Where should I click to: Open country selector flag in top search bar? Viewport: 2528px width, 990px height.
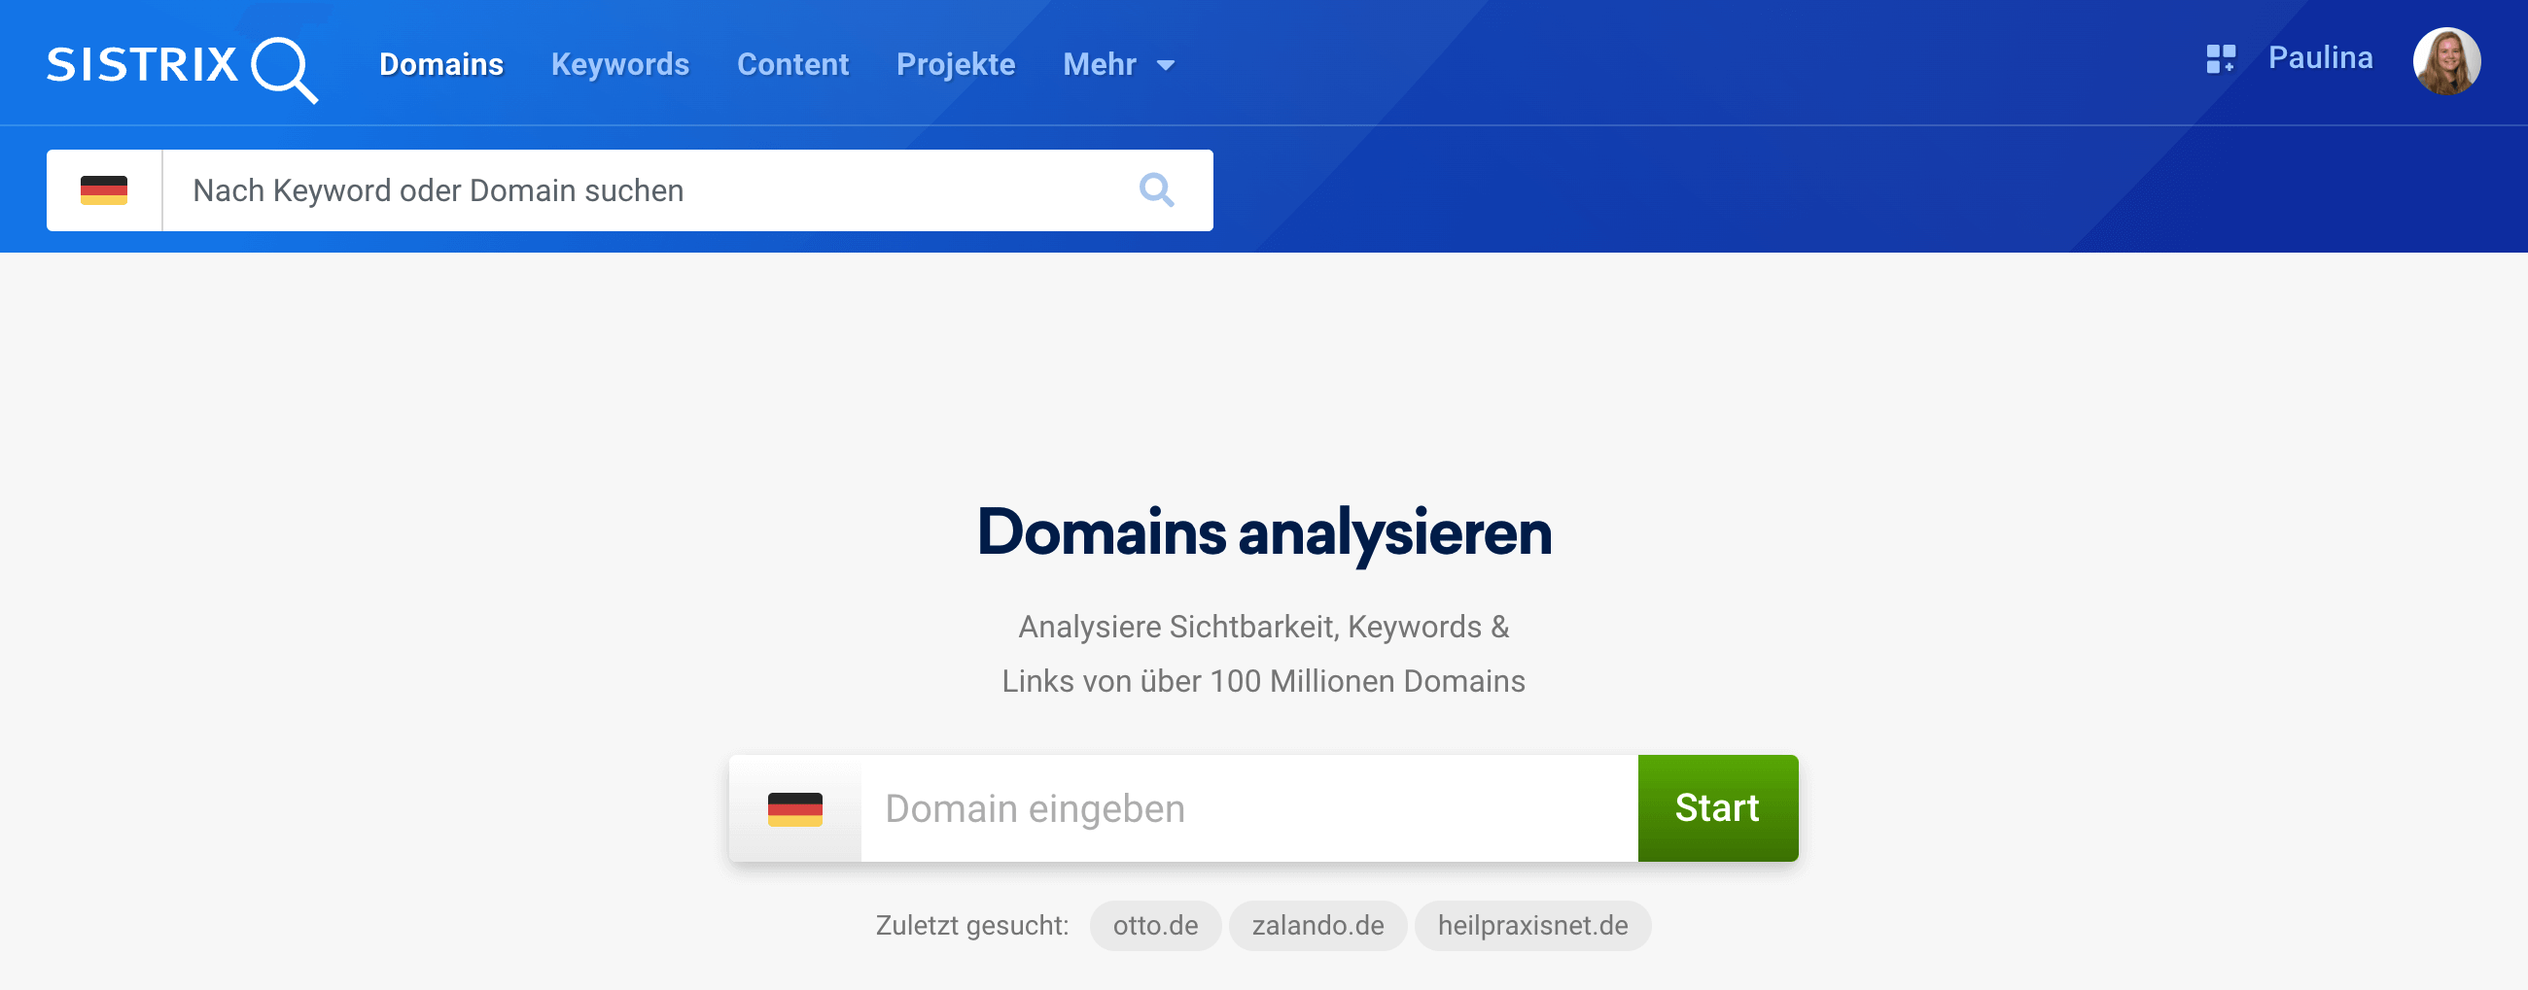pyautogui.click(x=104, y=190)
